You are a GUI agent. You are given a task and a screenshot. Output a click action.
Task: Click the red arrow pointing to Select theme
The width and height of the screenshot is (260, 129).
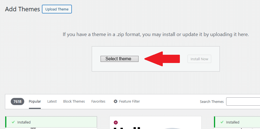[x=162, y=59]
